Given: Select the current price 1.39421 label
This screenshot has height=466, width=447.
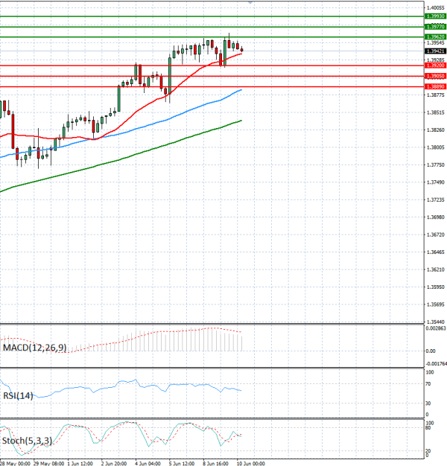Looking at the screenshot, I should (x=435, y=51).
